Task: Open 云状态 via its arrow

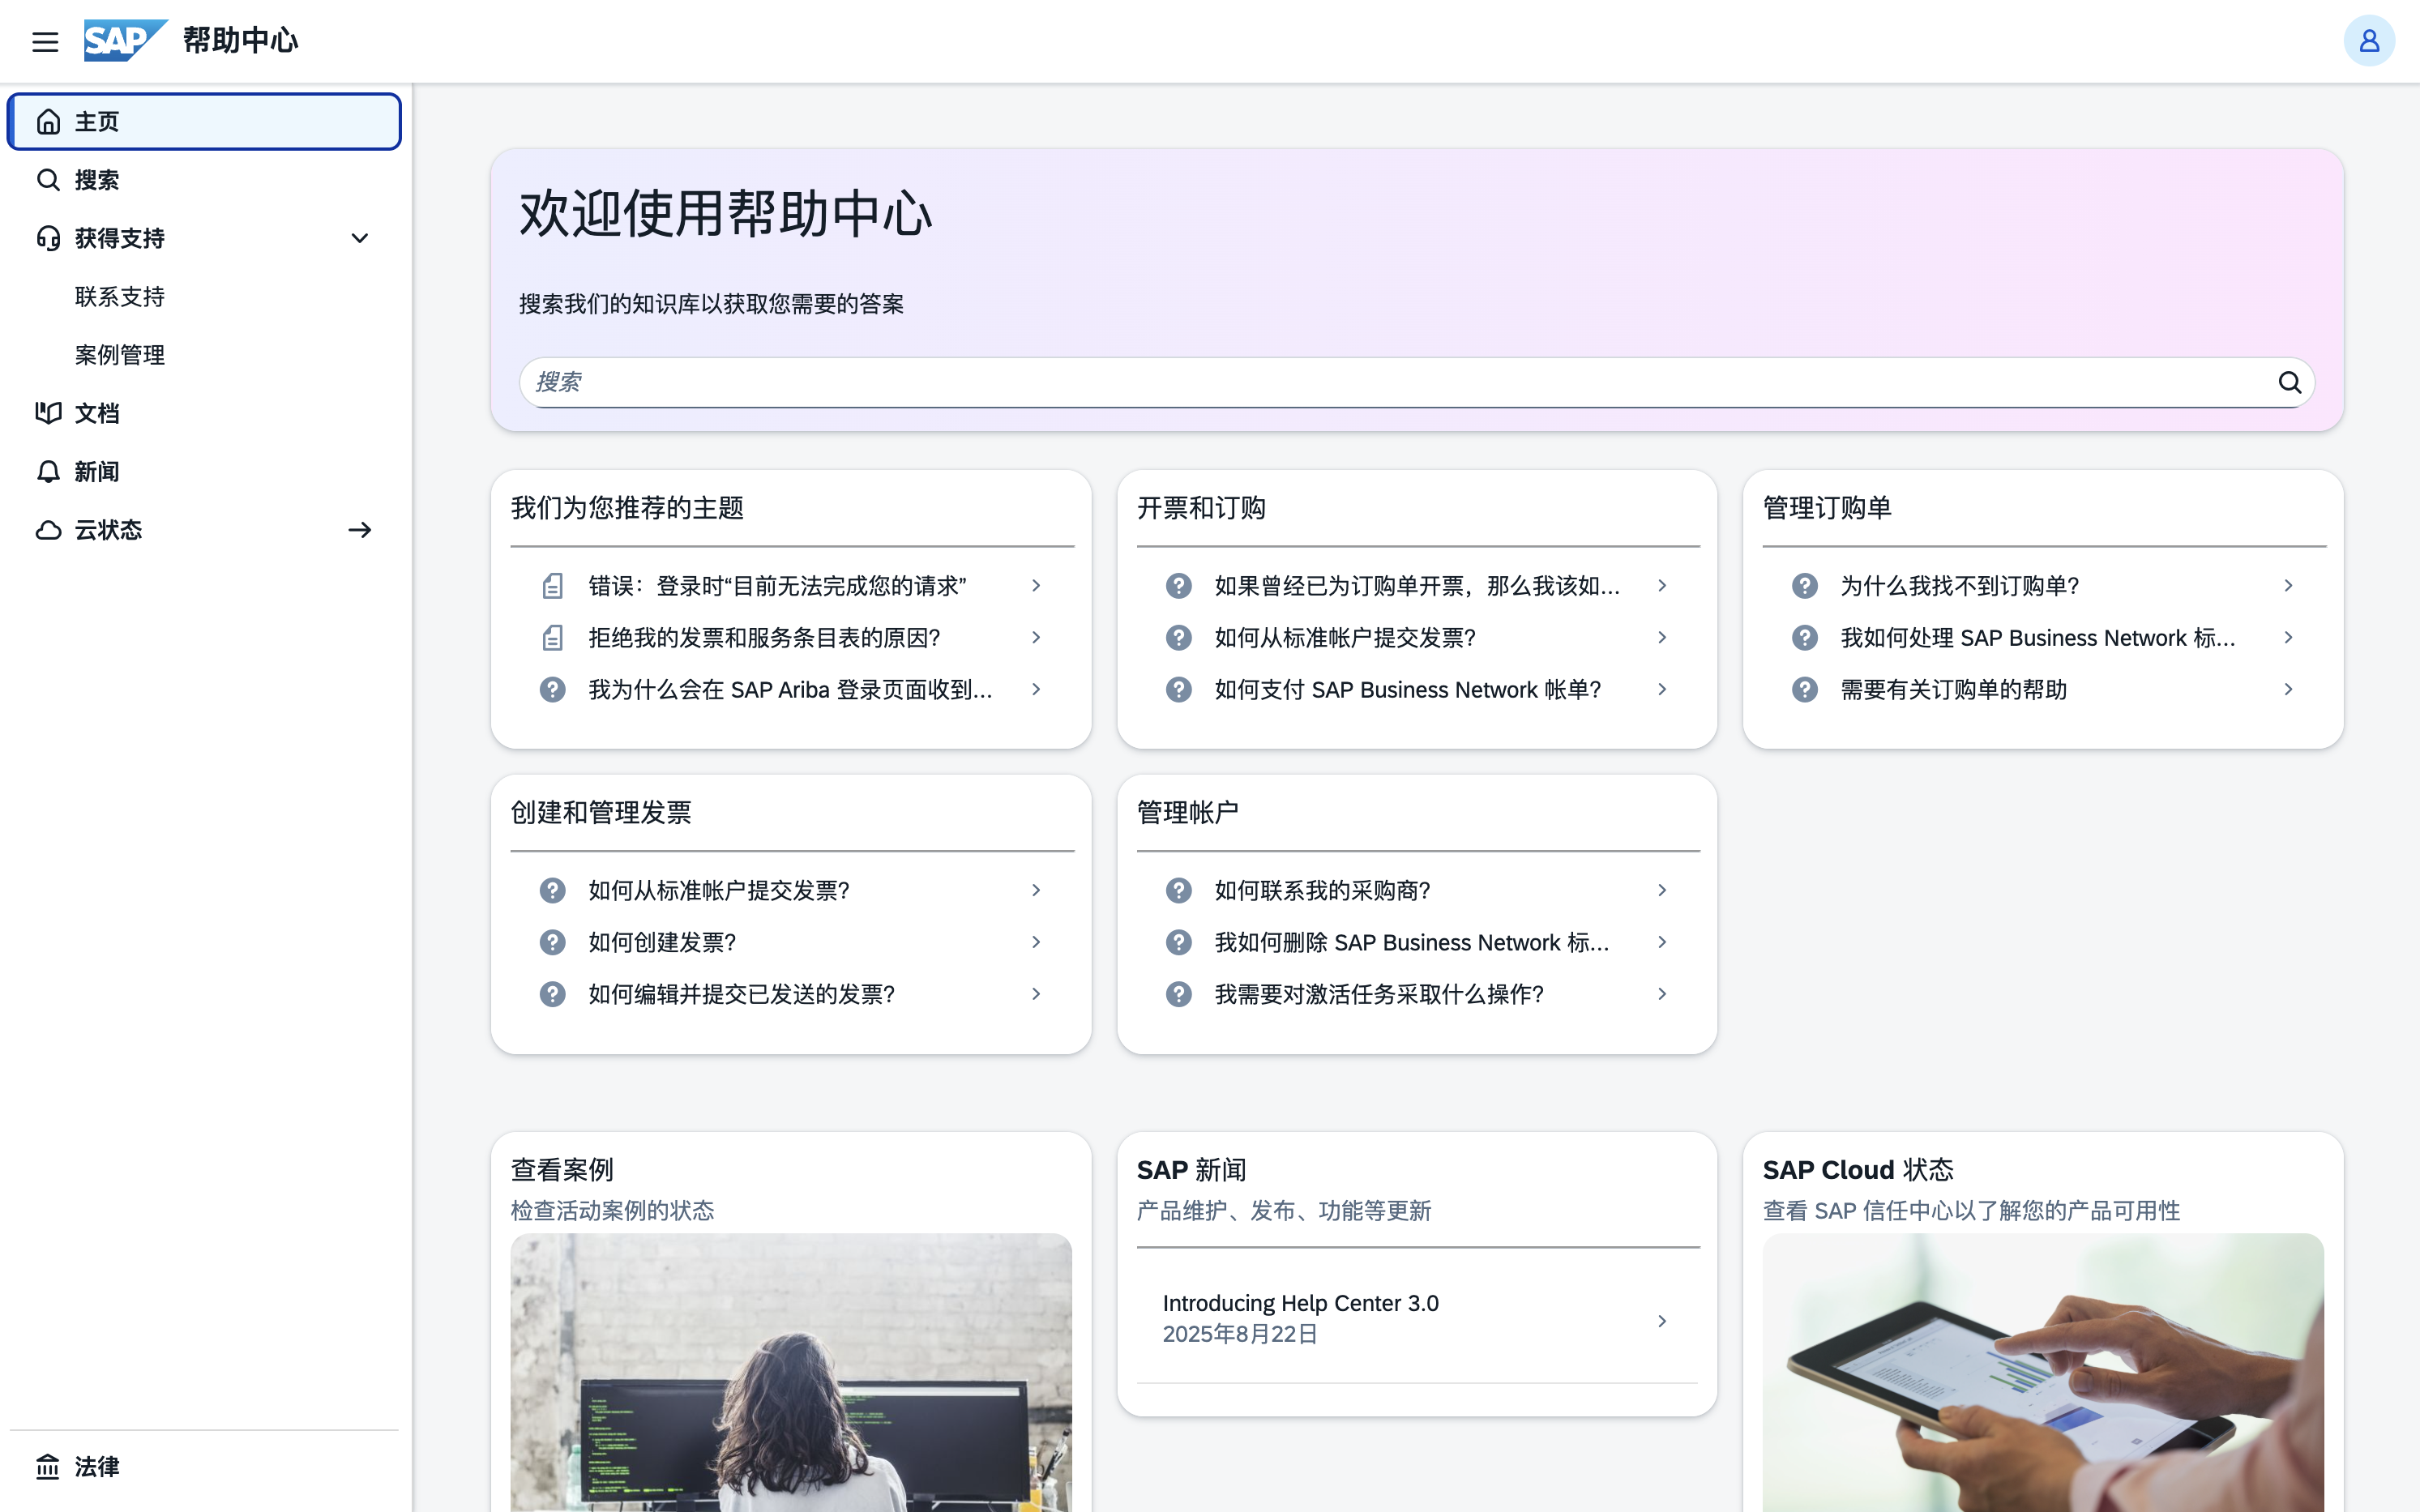Action: pyautogui.click(x=360, y=530)
